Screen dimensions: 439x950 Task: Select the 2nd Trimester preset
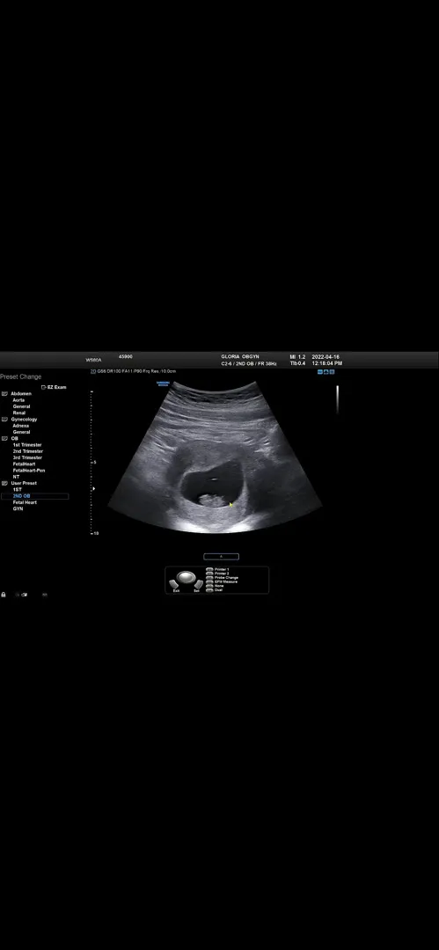pyautogui.click(x=28, y=451)
